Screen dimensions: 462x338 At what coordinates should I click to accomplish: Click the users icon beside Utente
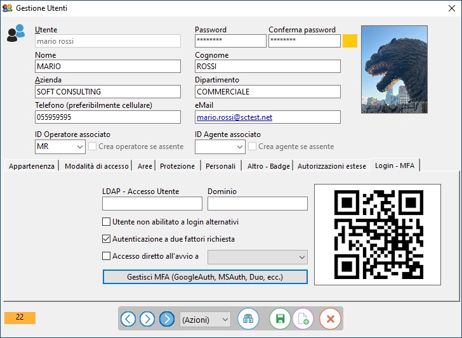tap(16, 33)
